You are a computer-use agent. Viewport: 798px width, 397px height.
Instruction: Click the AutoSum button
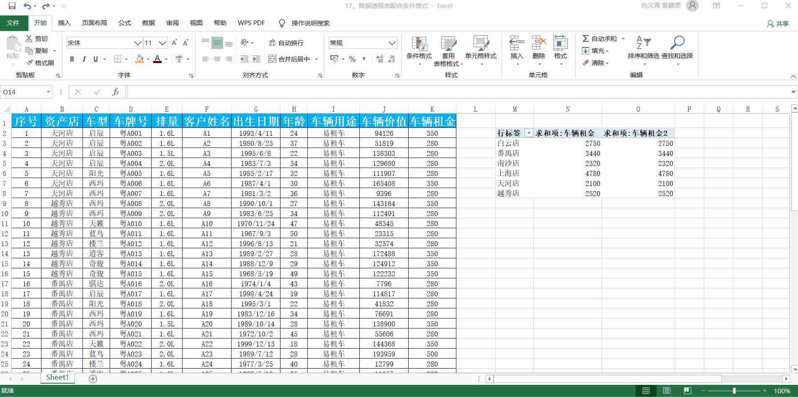click(x=600, y=38)
